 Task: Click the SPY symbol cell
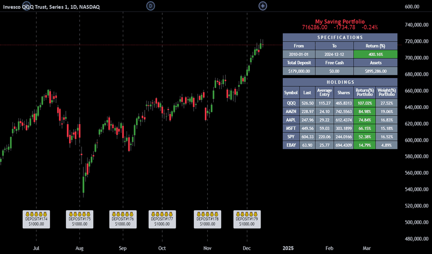click(291, 137)
